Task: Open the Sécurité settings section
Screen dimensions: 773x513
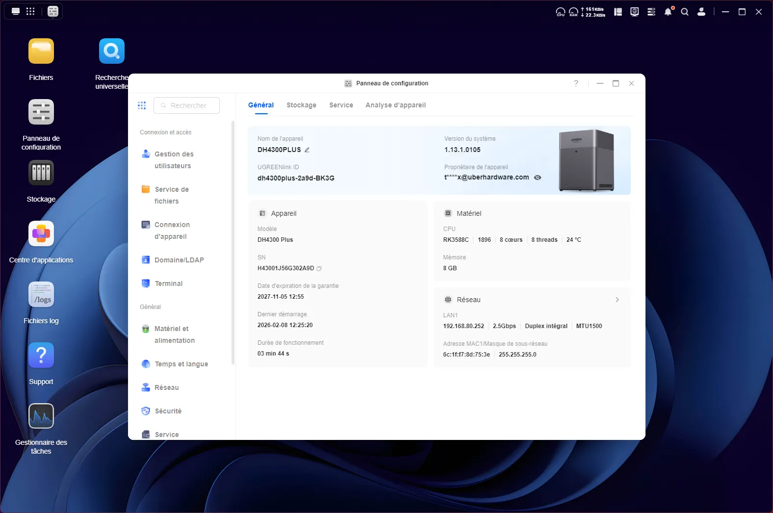Action: [168, 411]
